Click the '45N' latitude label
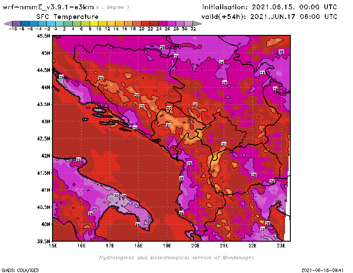Image resolution: width=353 pixels, height=273 pixels. (45, 53)
